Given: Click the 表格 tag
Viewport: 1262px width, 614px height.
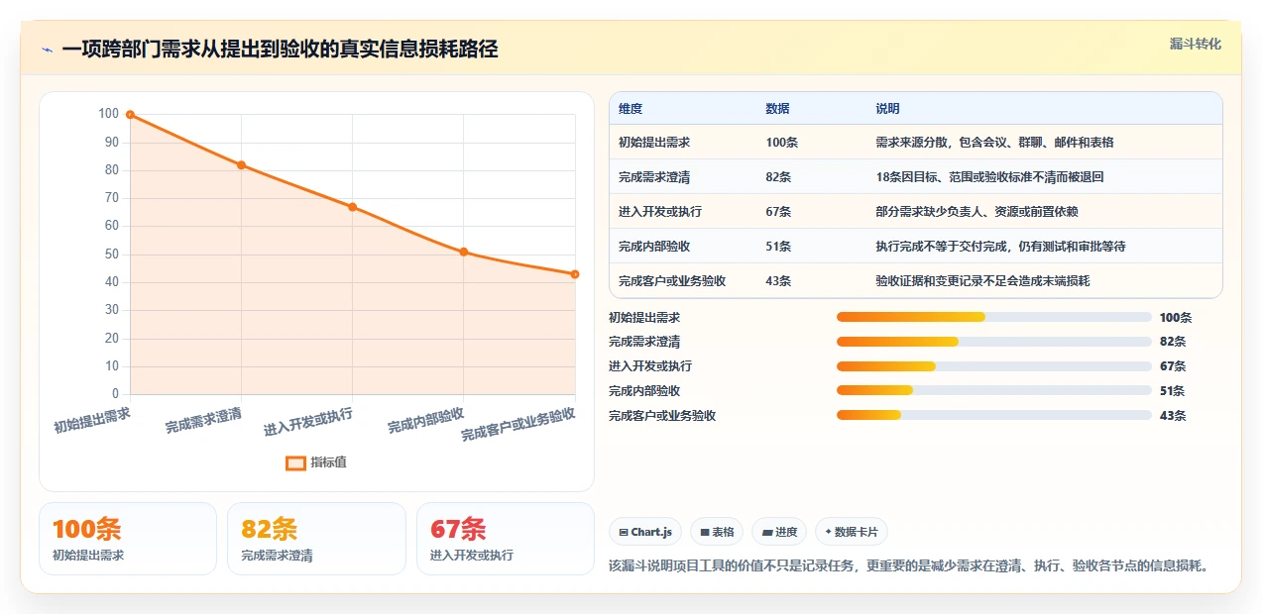Looking at the screenshot, I should point(717,532).
